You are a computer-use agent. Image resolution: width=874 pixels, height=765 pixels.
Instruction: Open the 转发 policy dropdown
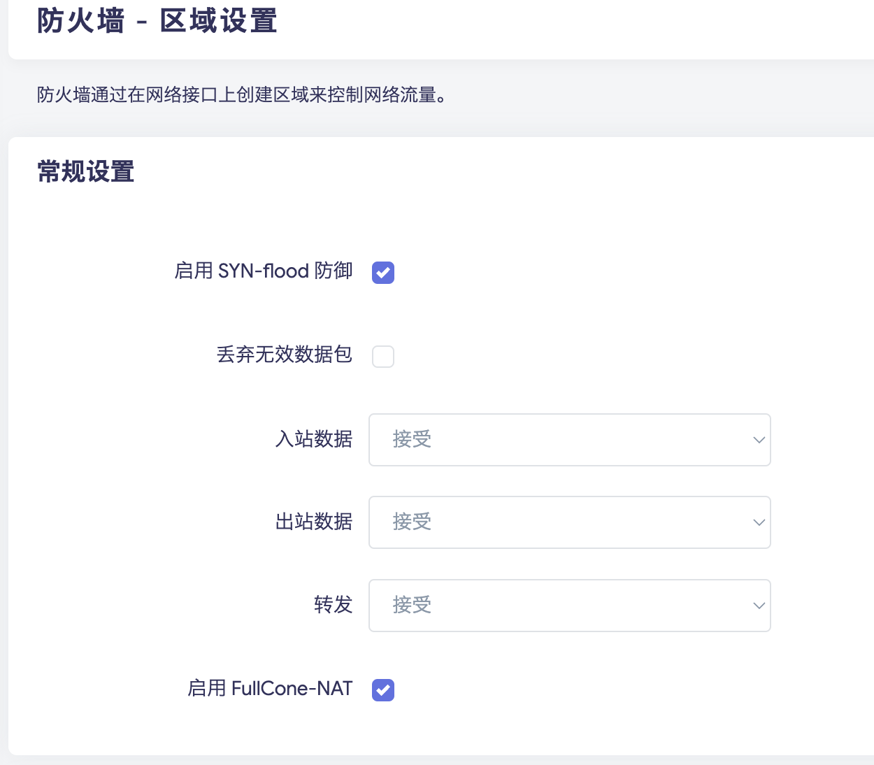[x=569, y=606]
